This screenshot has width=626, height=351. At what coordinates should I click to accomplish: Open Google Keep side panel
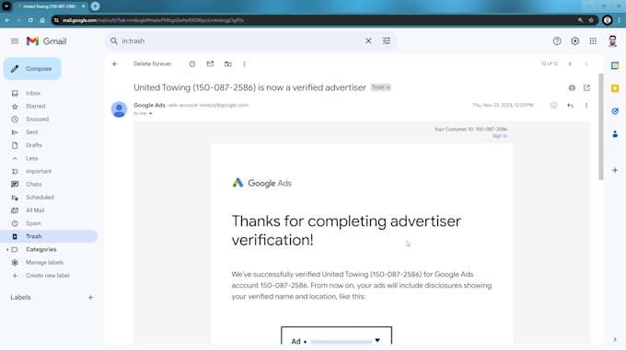click(x=615, y=88)
